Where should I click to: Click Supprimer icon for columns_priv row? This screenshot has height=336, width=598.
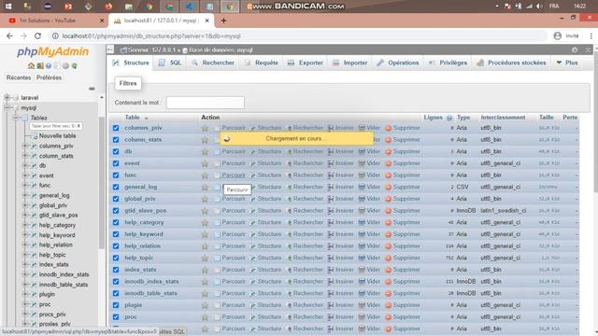click(389, 128)
